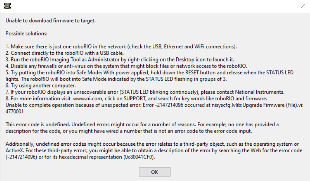Screen dimensions: 310x181
Task: Click the 4770001 number line
Action: (15, 112)
